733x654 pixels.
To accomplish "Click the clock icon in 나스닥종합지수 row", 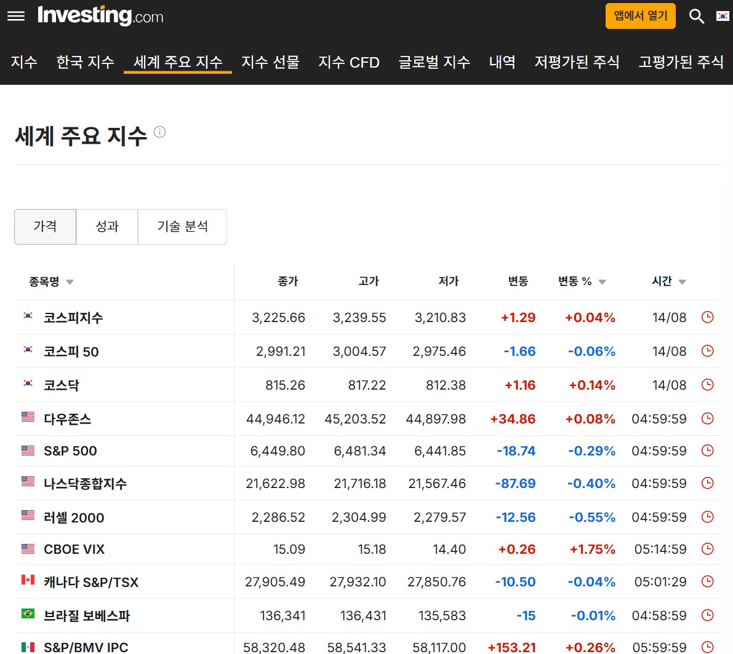I will (x=708, y=483).
